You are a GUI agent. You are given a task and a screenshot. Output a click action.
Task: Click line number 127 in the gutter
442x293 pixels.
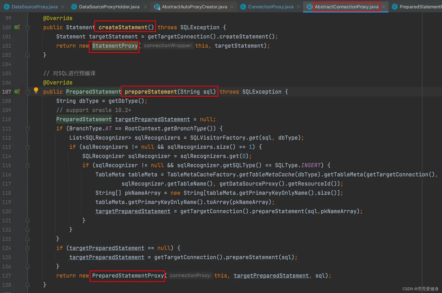7,276
